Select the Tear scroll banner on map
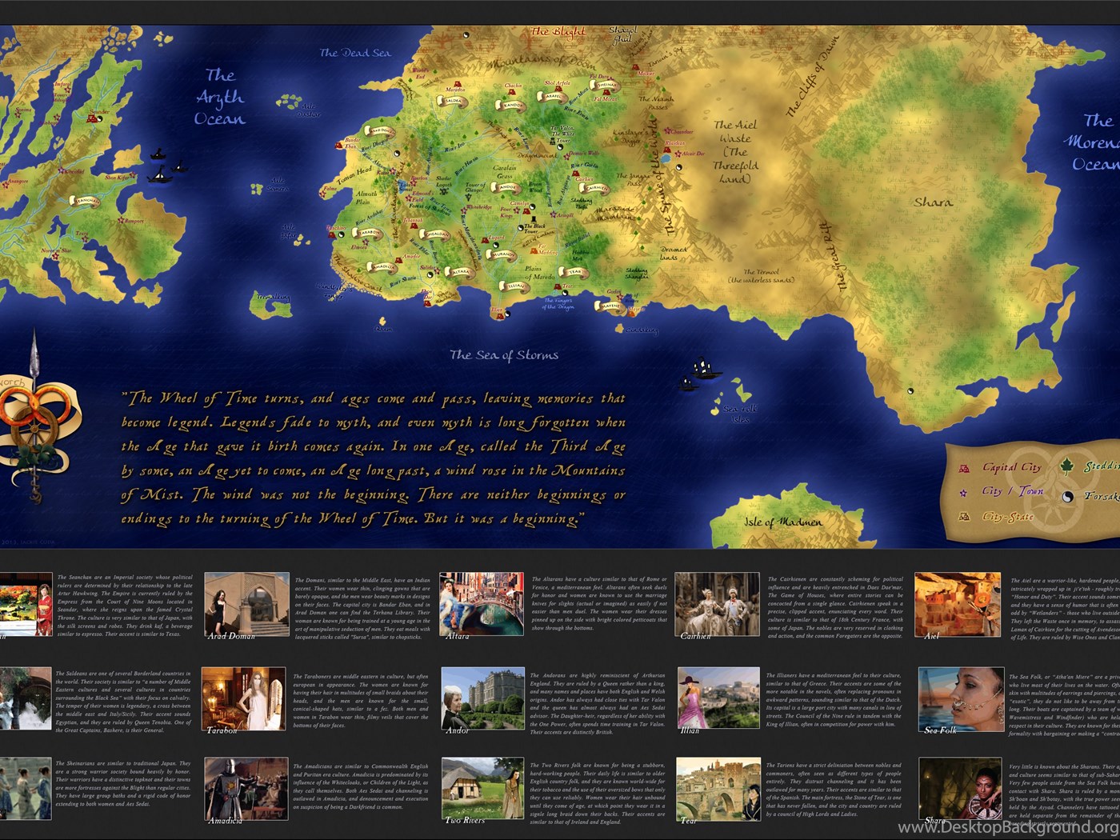Image resolution: width=1120 pixels, height=840 pixels. click(574, 273)
